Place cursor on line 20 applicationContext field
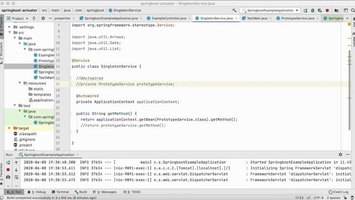355x200 pixels. [158, 102]
